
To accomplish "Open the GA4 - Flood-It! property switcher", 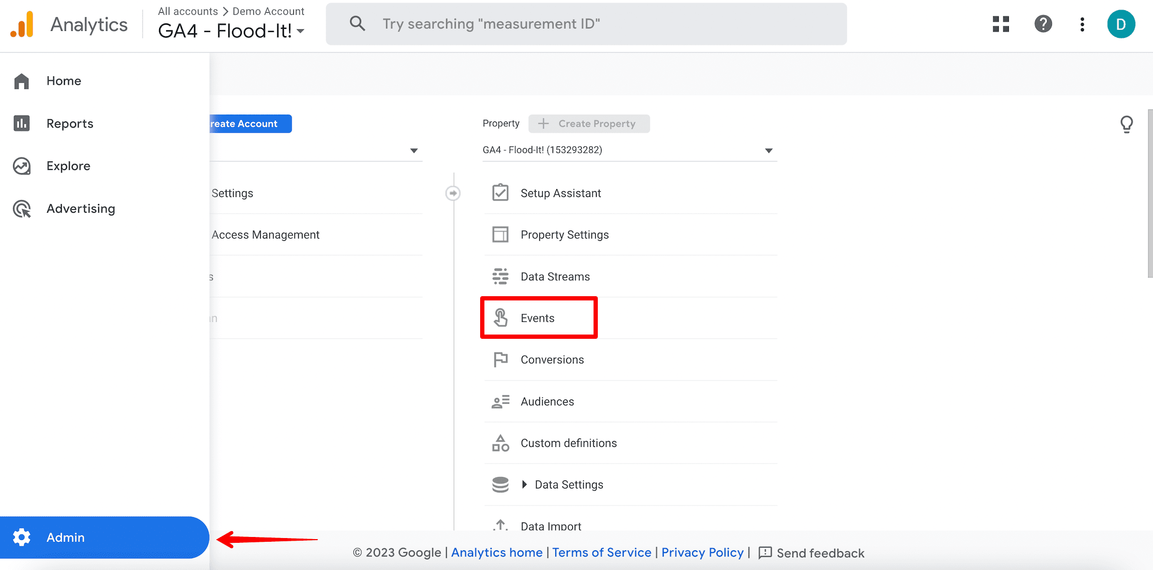I will click(x=232, y=31).
